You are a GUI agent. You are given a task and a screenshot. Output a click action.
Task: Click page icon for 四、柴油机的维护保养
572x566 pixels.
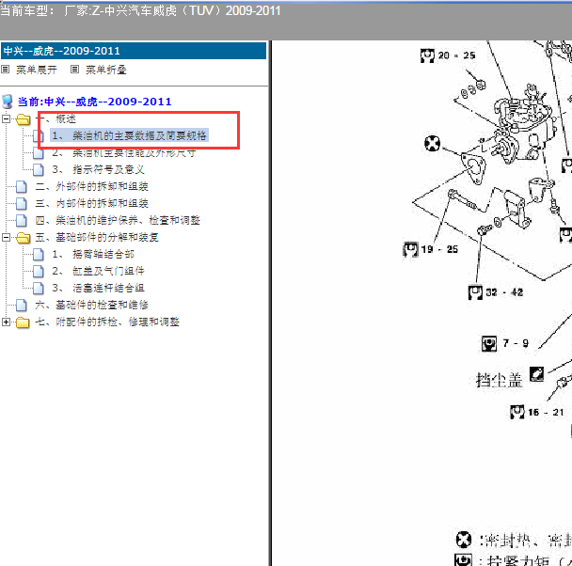pyautogui.click(x=22, y=221)
